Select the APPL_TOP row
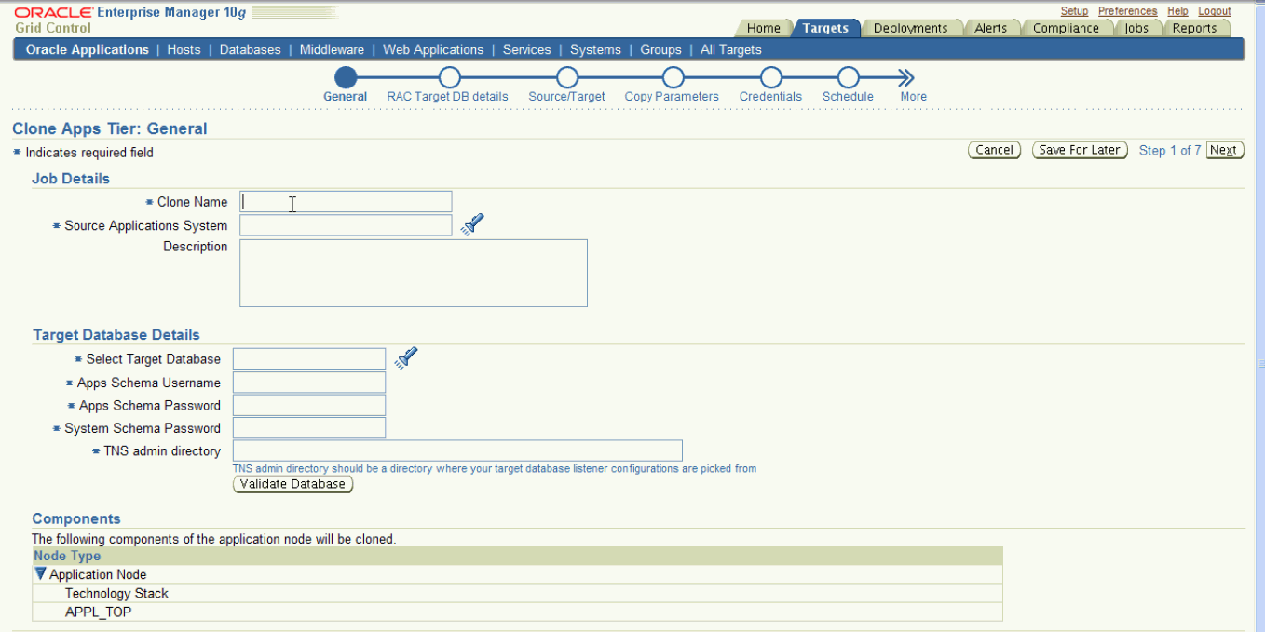Screen dimensions: 1265x632 click(x=517, y=612)
